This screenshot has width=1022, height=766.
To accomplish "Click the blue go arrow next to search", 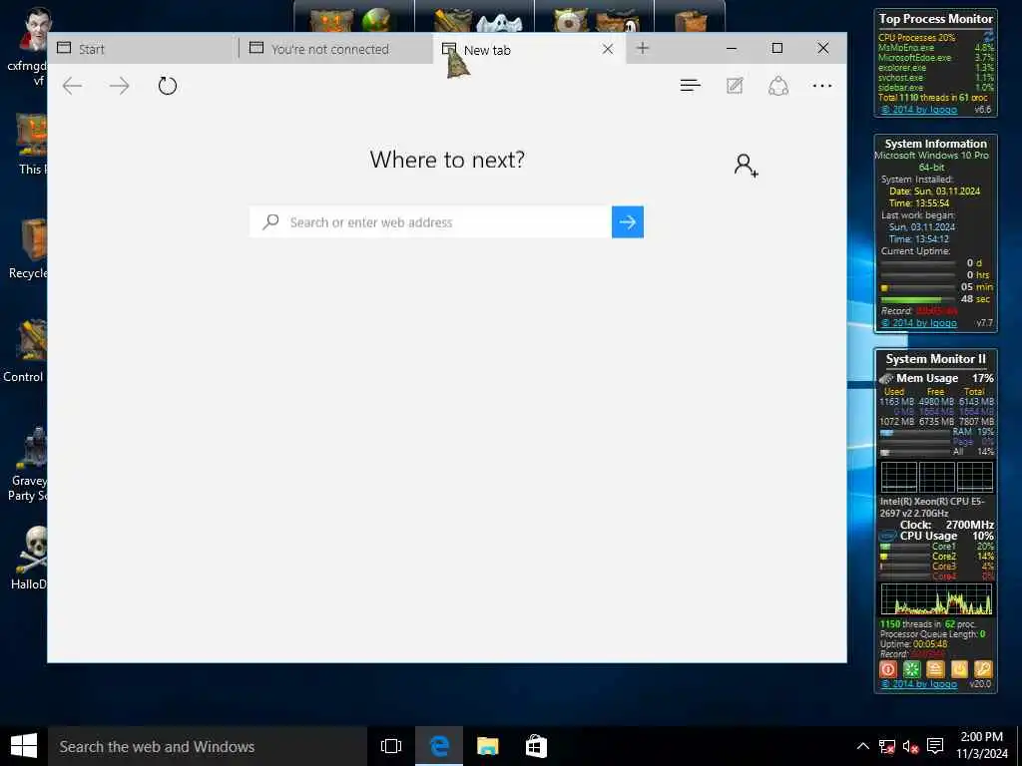I will [x=628, y=222].
